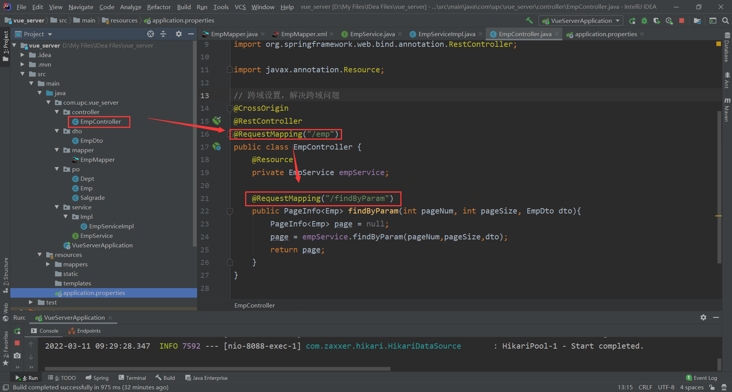Stop process in Run panel sidebar
732x392 pixels.
tap(17, 343)
